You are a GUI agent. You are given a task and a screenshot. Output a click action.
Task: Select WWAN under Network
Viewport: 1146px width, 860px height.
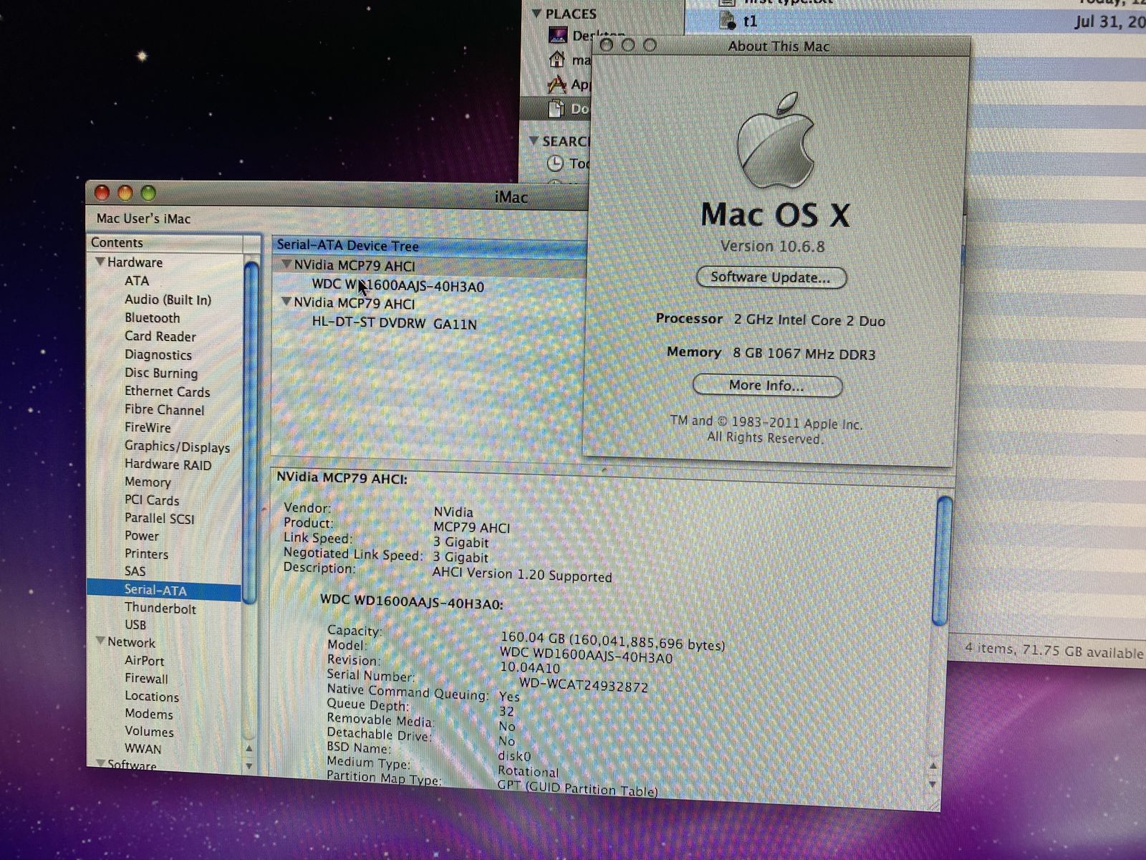tap(143, 749)
